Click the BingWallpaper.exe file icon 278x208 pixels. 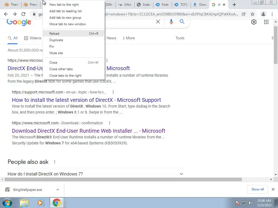point(7,190)
